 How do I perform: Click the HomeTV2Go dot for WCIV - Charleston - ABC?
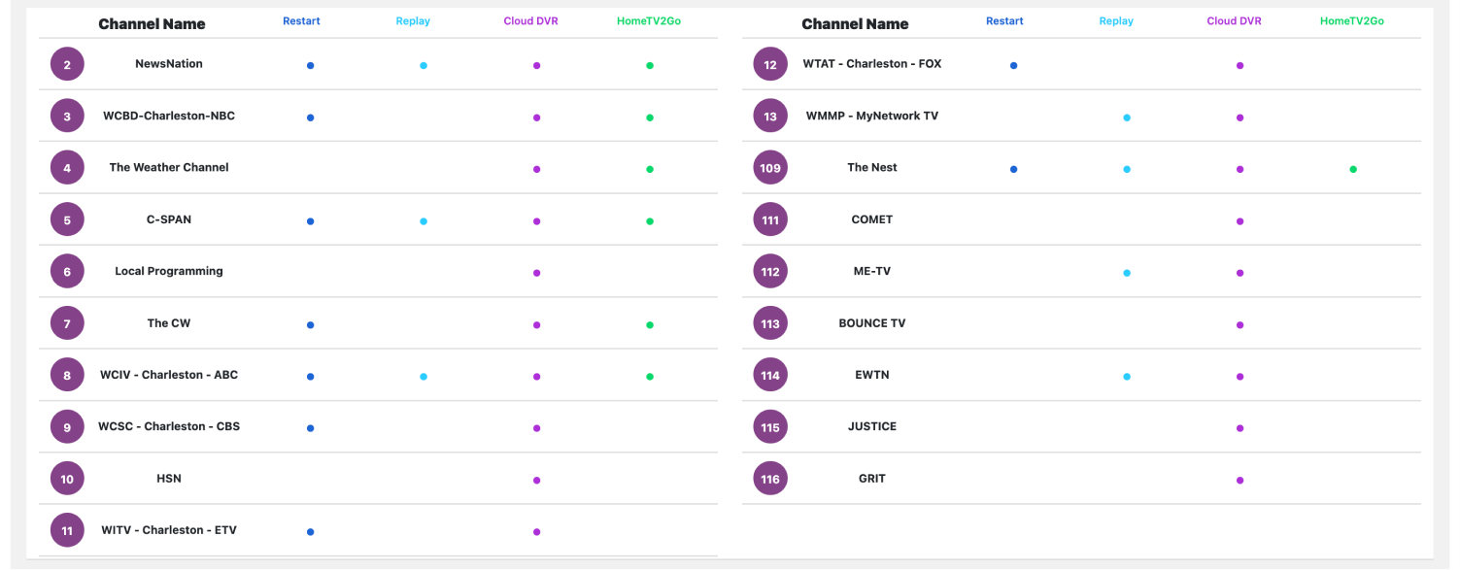coord(650,377)
